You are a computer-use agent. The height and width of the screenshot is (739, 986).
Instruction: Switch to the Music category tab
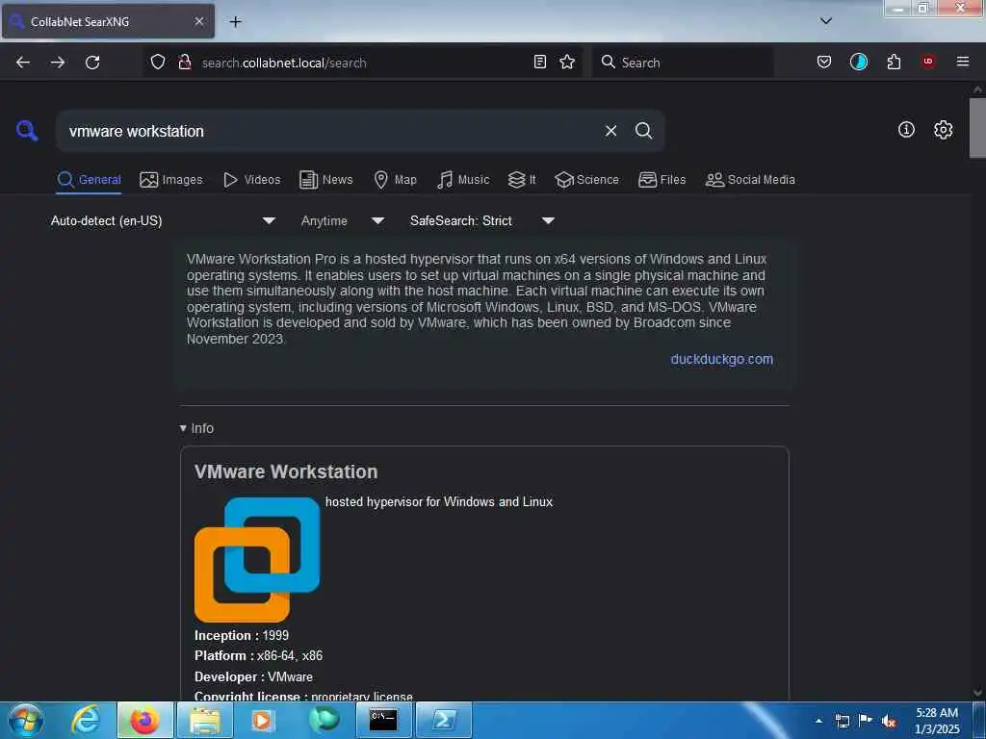coord(463,180)
